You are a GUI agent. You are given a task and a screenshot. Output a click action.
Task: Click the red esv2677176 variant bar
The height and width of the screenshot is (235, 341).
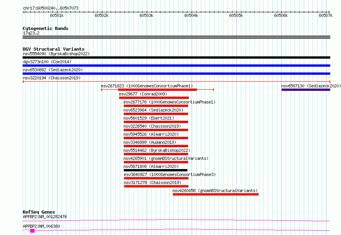click(x=156, y=106)
